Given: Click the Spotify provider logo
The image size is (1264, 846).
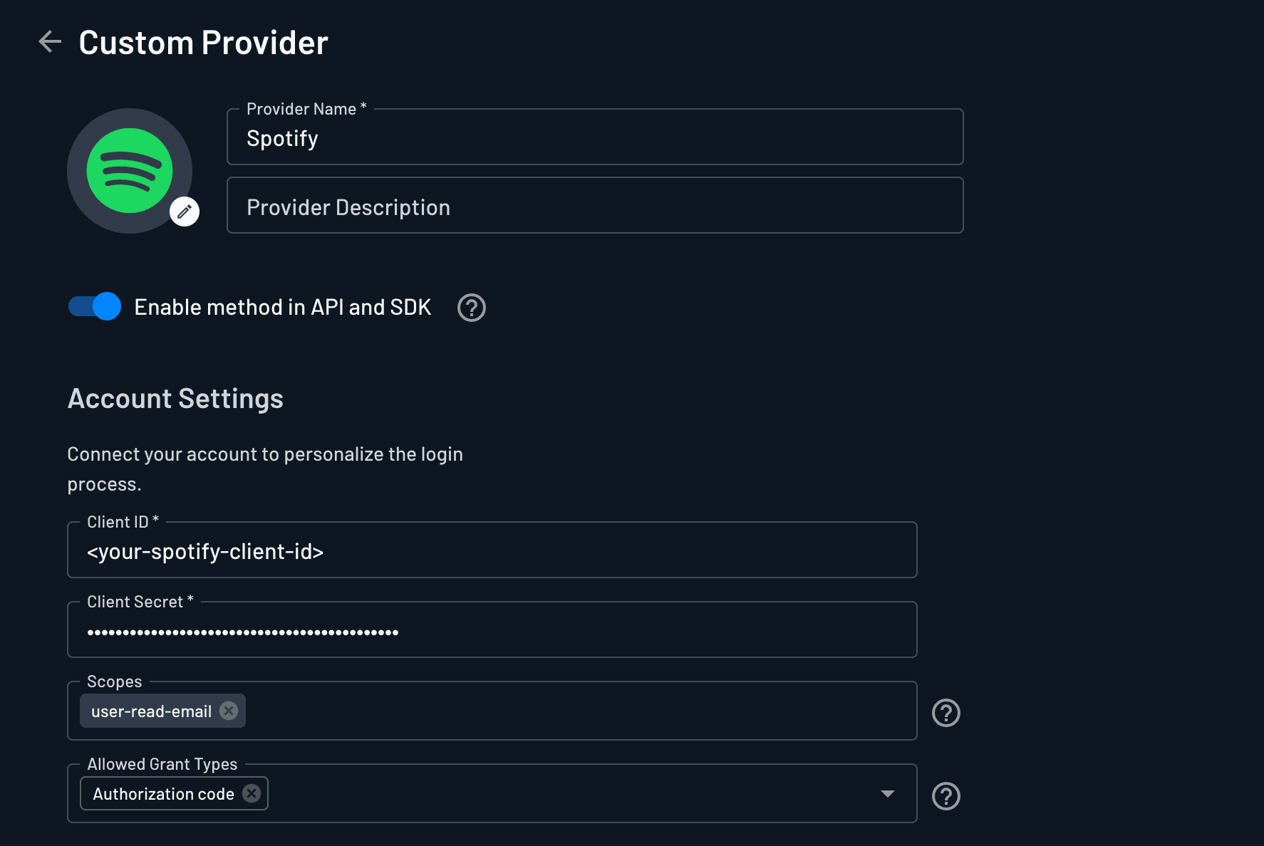Looking at the screenshot, I should tap(129, 170).
